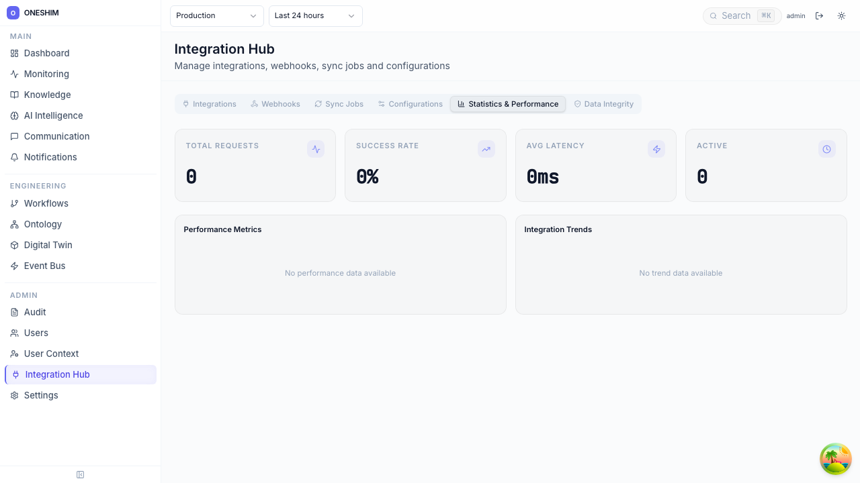Navigate to Settings in sidebar
The width and height of the screenshot is (860, 483).
41,395
